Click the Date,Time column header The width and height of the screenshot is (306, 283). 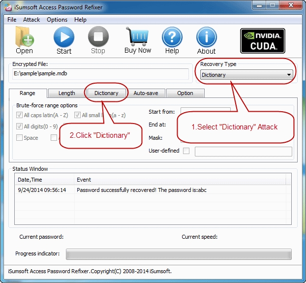(x=44, y=180)
